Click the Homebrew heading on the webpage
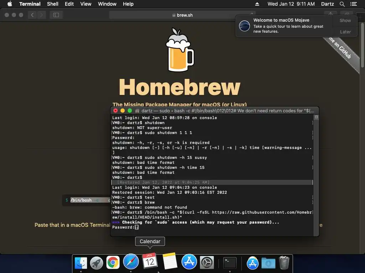This screenshot has height=273, width=365. click(x=180, y=87)
